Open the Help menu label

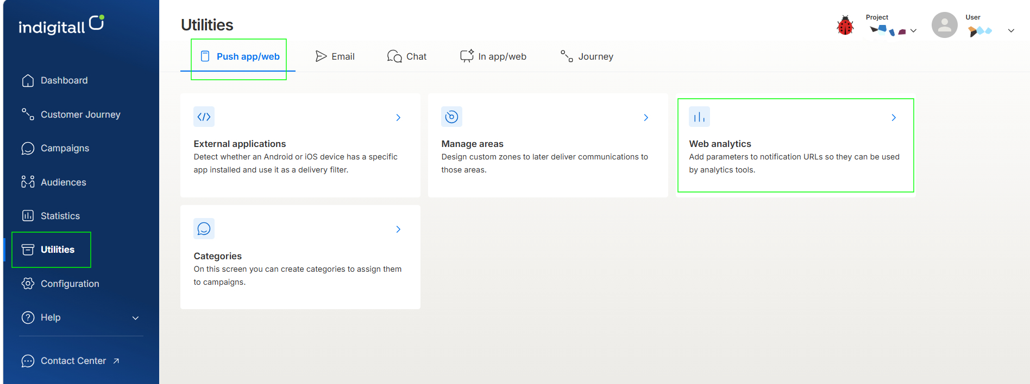click(51, 317)
